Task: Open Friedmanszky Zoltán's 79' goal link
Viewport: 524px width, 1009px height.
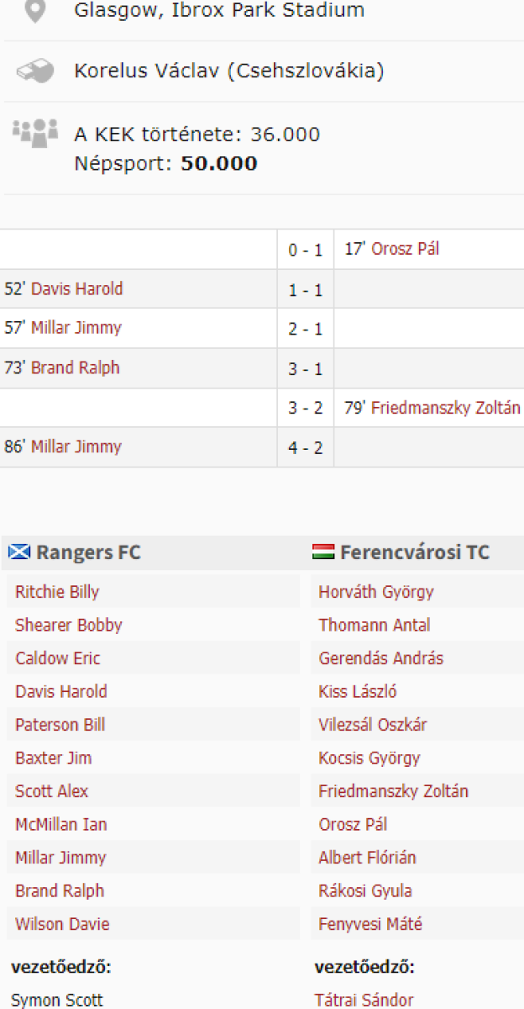Action: (445, 408)
